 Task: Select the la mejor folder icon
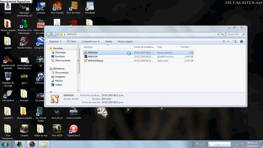click(x=24, y=96)
